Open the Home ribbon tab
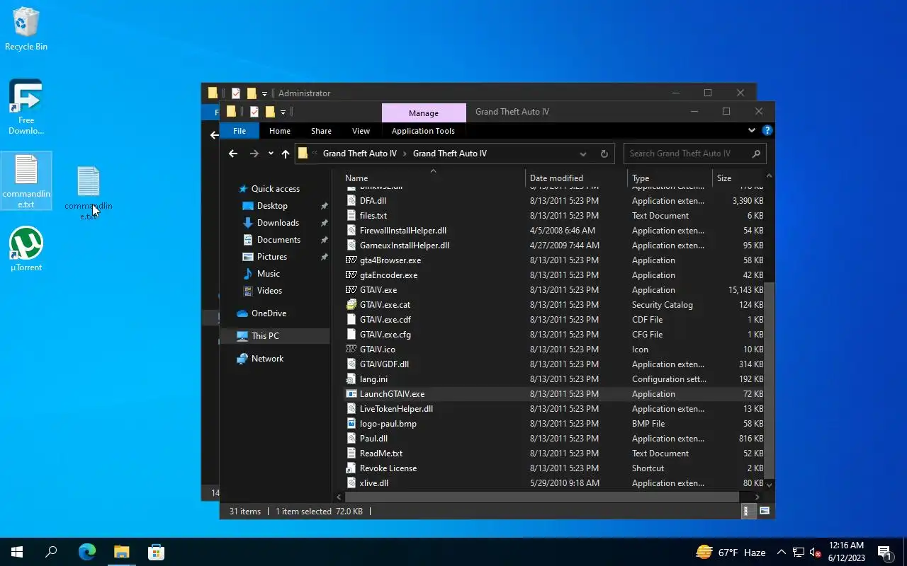Viewport: 907px width, 566px height. pyautogui.click(x=280, y=131)
